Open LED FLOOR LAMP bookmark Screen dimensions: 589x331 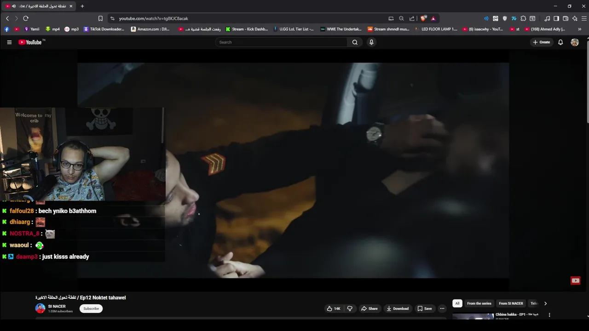[x=436, y=29]
